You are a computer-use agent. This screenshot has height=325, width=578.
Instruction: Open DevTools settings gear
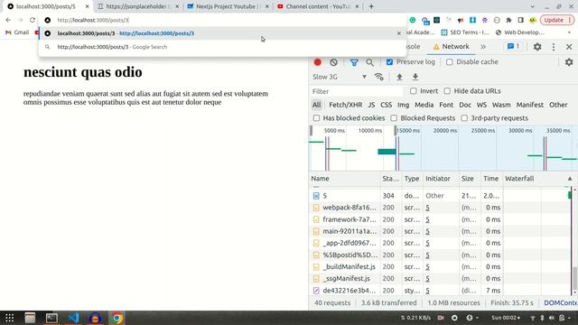tap(537, 47)
